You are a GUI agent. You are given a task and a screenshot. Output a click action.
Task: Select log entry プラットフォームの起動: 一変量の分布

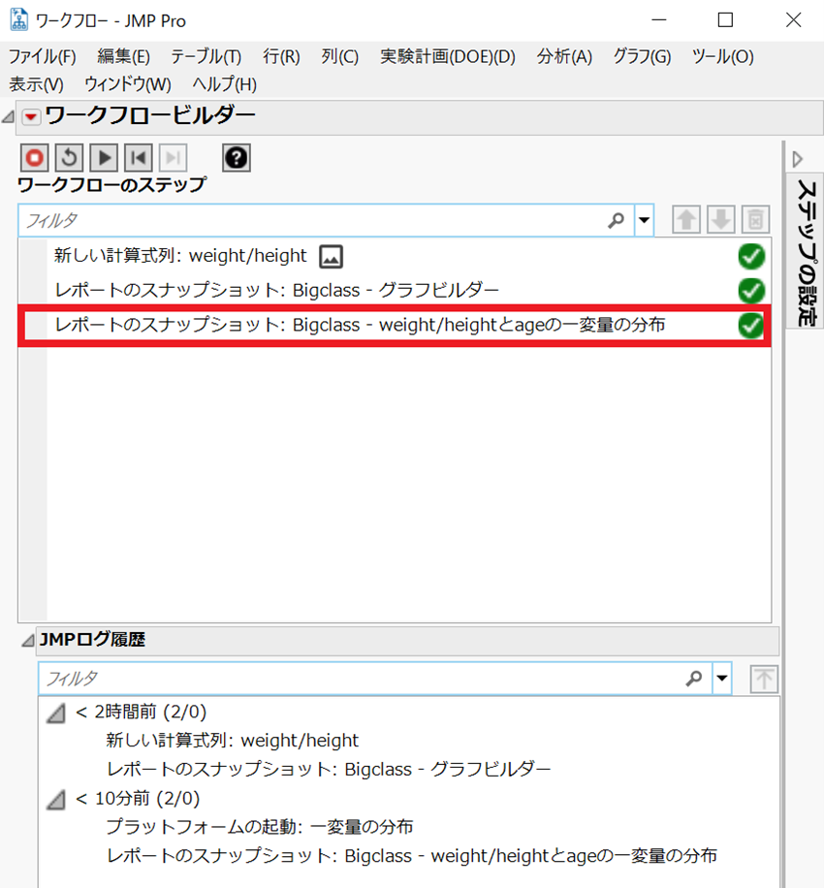(260, 827)
